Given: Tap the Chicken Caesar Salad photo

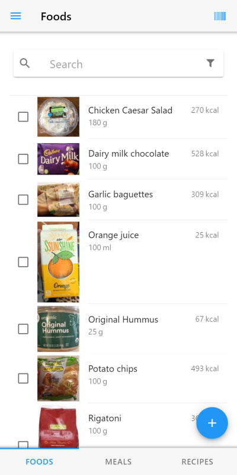Looking at the screenshot, I should [58, 116].
